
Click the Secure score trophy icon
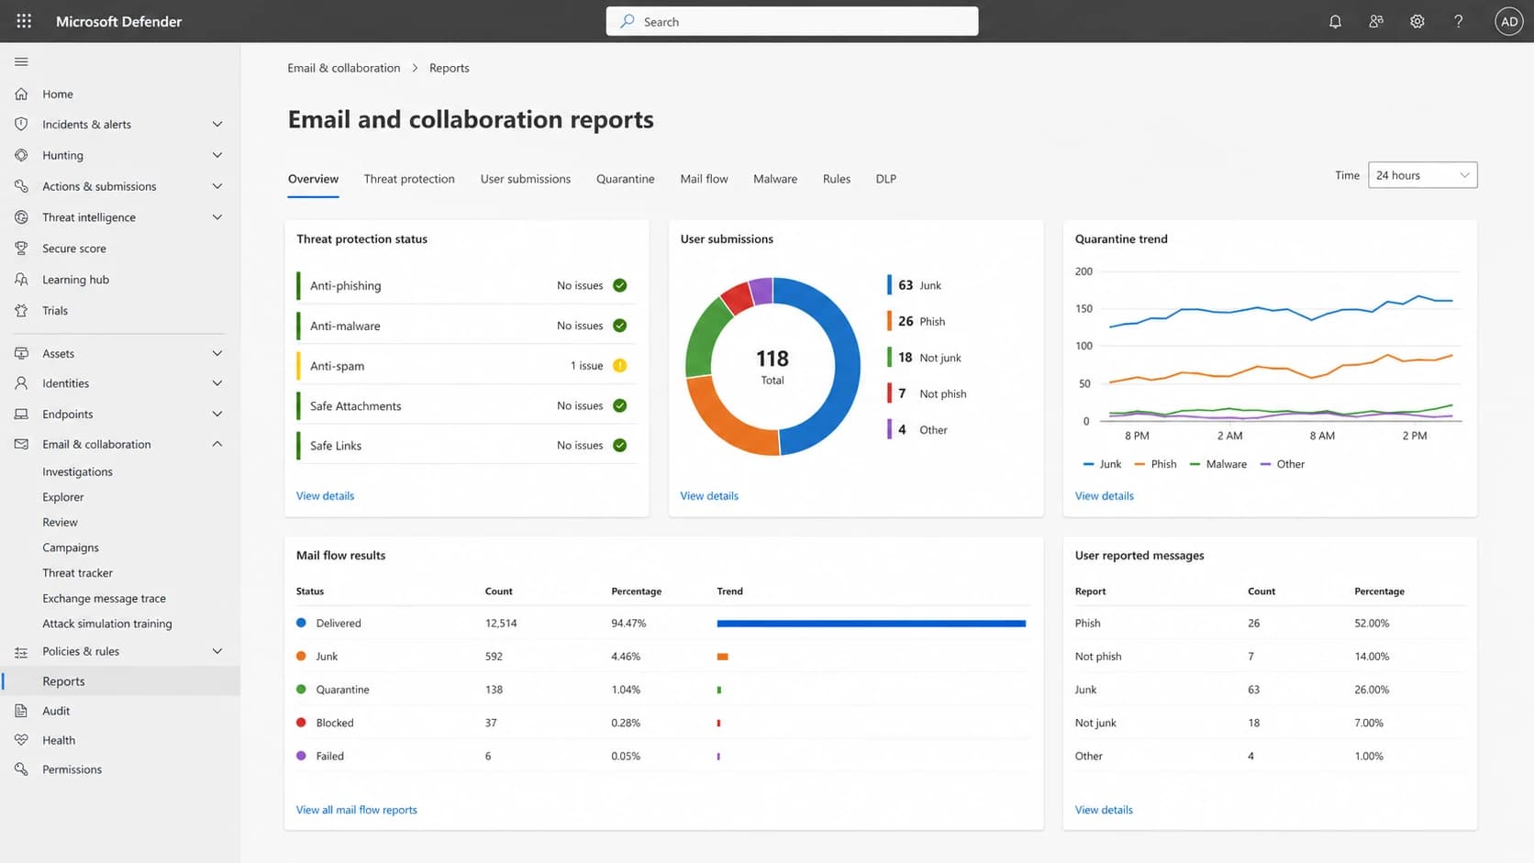pos(21,248)
